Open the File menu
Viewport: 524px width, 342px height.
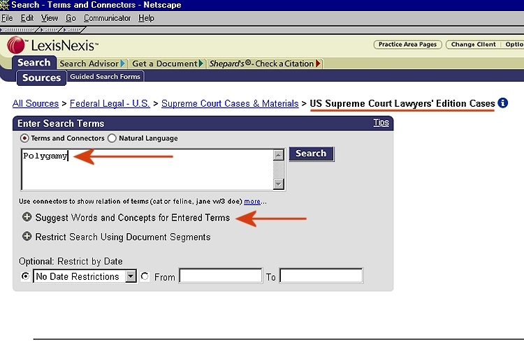click(7, 18)
